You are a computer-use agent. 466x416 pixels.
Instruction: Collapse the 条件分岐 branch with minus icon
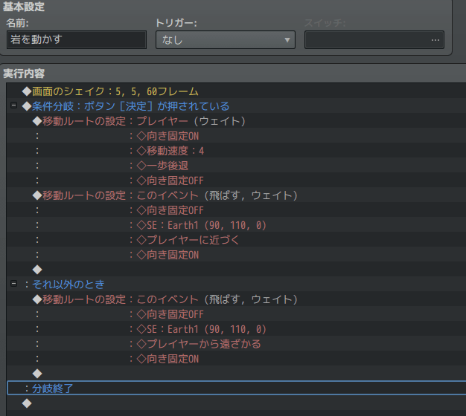click(13, 106)
